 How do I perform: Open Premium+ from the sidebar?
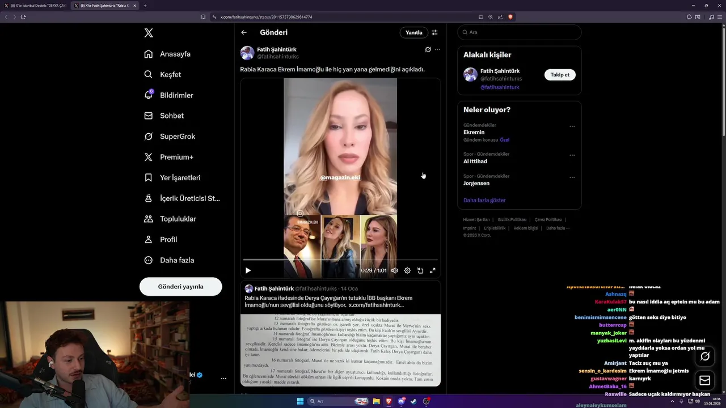168,157
